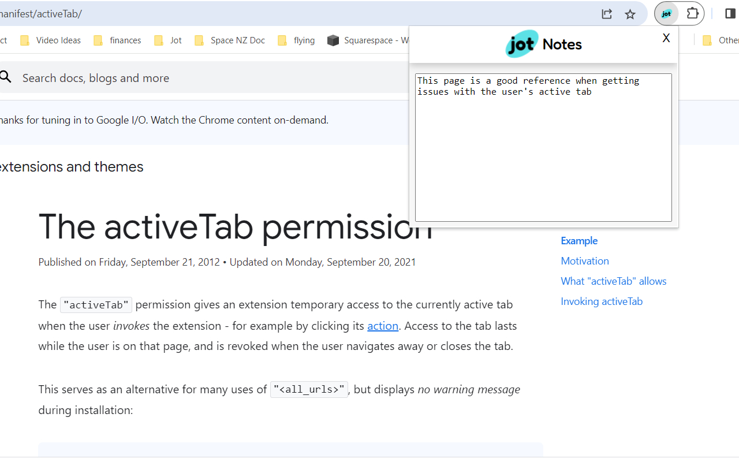
Task: Follow the "action" hyperlink in the paragraph
Action: (383, 326)
